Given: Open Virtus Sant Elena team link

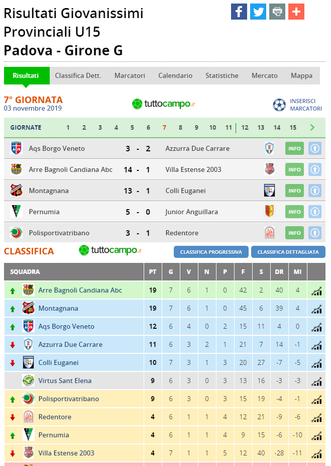Looking at the screenshot, I should click(65, 381).
